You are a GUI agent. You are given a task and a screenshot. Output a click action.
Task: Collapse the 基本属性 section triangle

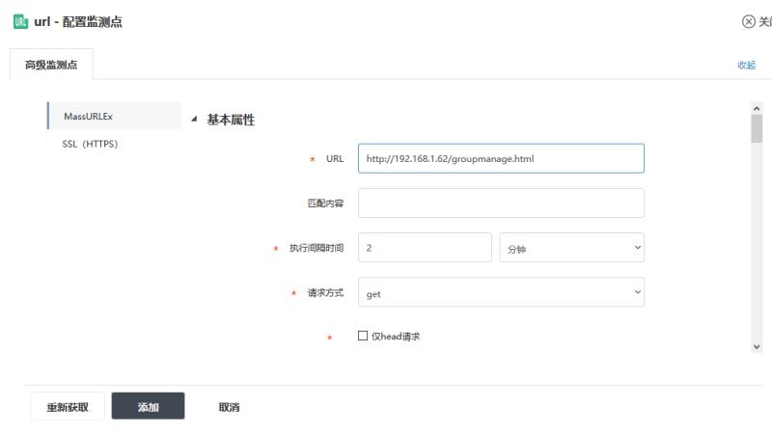(194, 120)
